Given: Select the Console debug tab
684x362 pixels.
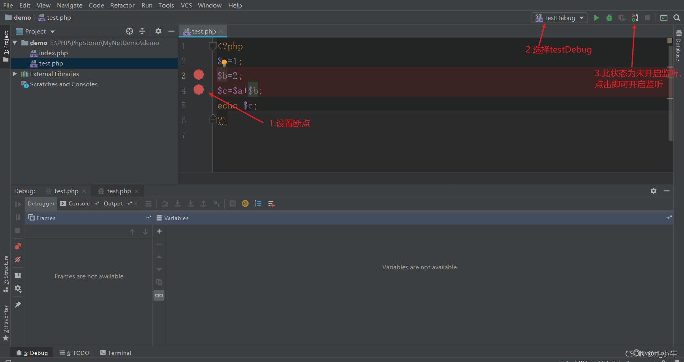Looking at the screenshot, I should coord(79,203).
